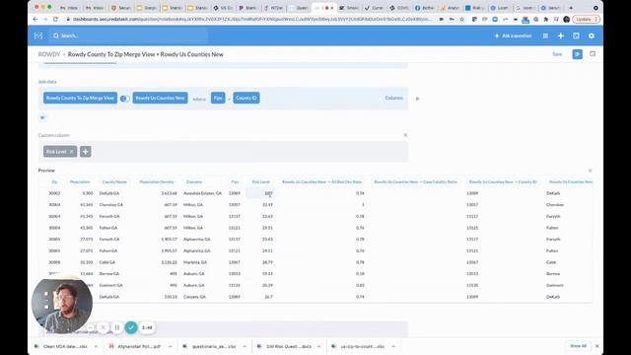
Task: Open the activity icon left of the gear
Action: click(x=576, y=35)
